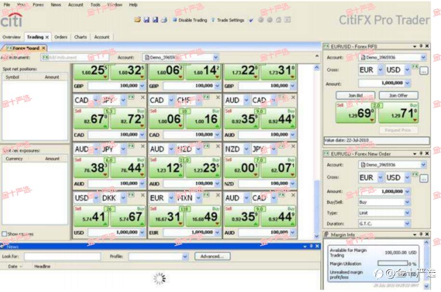Close the Trading tab

tap(47, 37)
